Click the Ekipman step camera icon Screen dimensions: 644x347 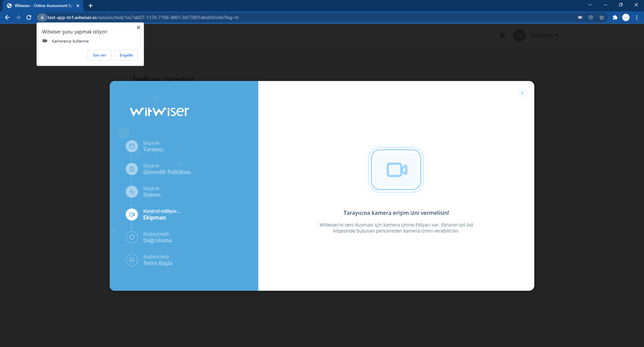[132, 214]
